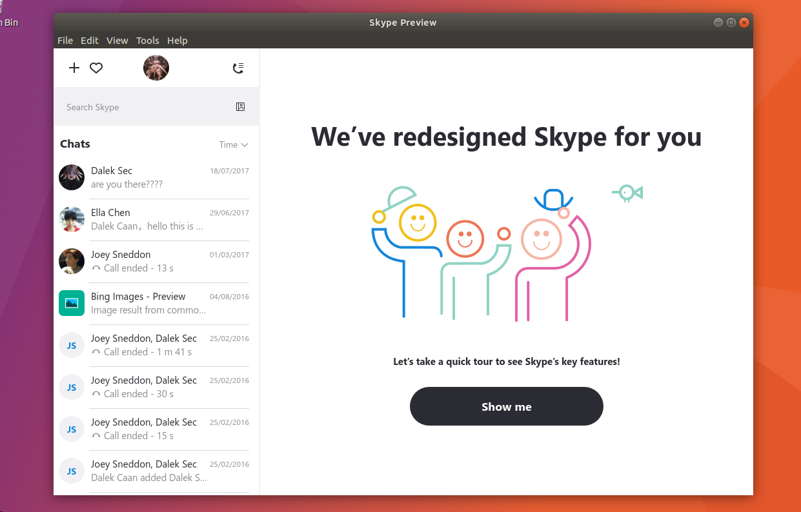Image resolution: width=801 pixels, height=512 pixels.
Task: Click Ella Chen's avatar picture
Action: [x=72, y=219]
